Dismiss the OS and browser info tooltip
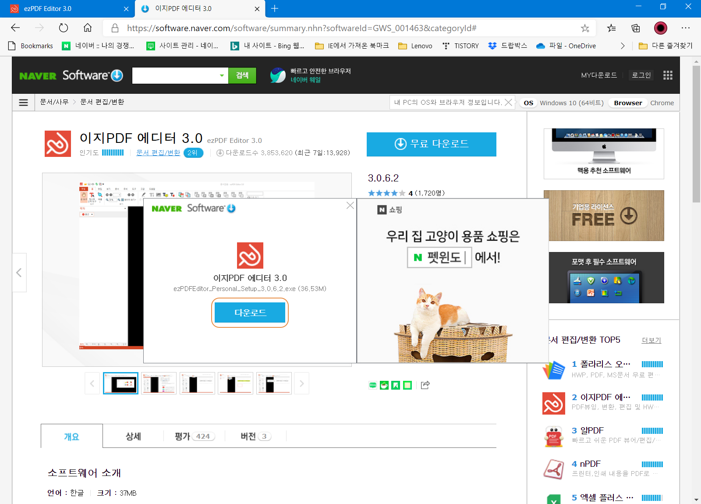The width and height of the screenshot is (701, 504). pyautogui.click(x=508, y=102)
